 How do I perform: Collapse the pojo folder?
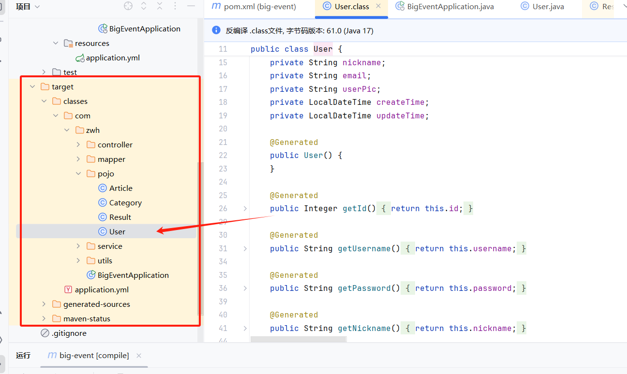coord(79,173)
